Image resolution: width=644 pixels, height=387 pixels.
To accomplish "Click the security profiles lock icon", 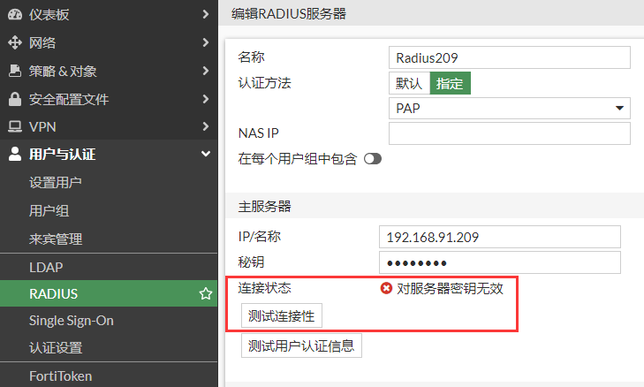I will point(15,99).
